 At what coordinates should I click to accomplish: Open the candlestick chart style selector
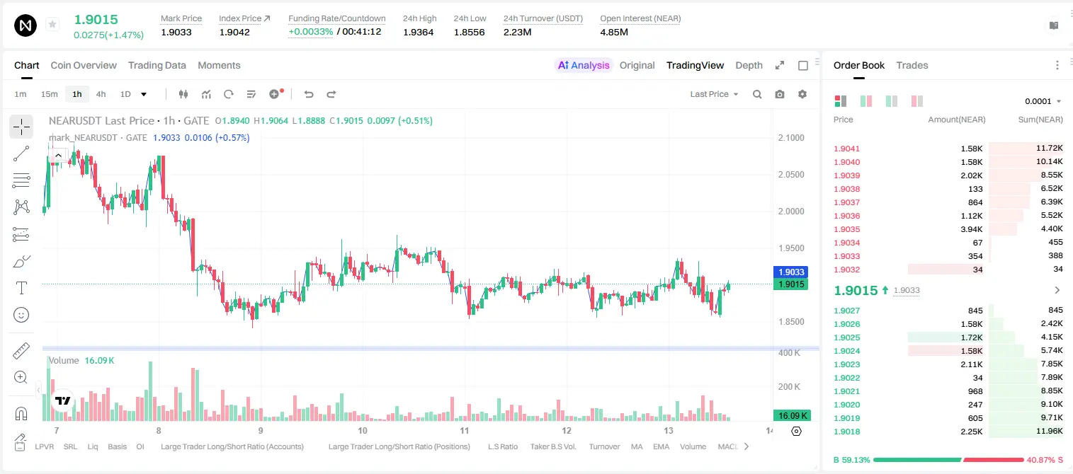tap(184, 94)
